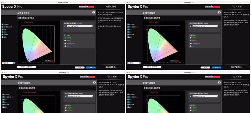Select P3 radio in 73% NTSC window
The width and height of the screenshot is (251, 113).
pos(191,46)
